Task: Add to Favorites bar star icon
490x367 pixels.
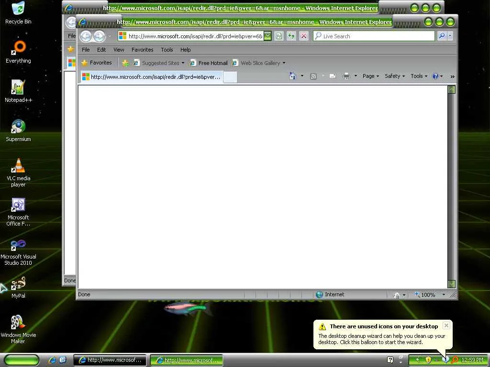Action: pos(126,63)
